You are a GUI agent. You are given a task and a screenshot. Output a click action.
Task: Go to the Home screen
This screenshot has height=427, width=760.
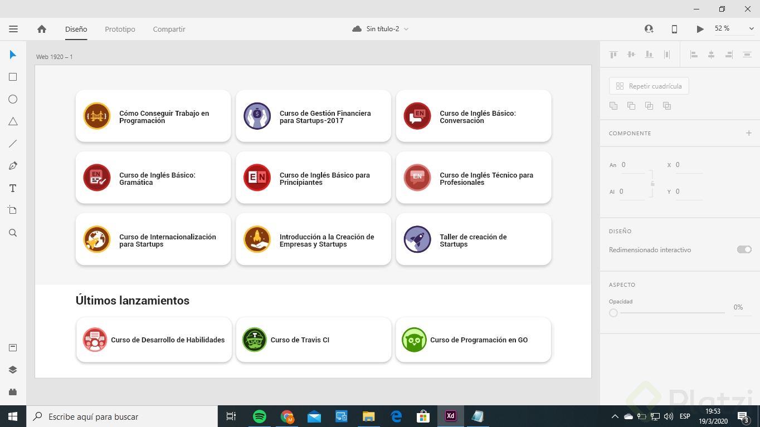click(x=42, y=29)
